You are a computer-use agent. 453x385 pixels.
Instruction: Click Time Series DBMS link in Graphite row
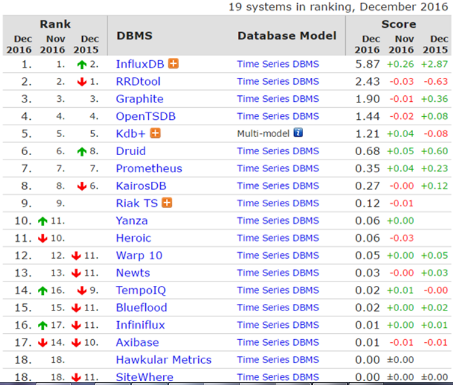coord(278,99)
